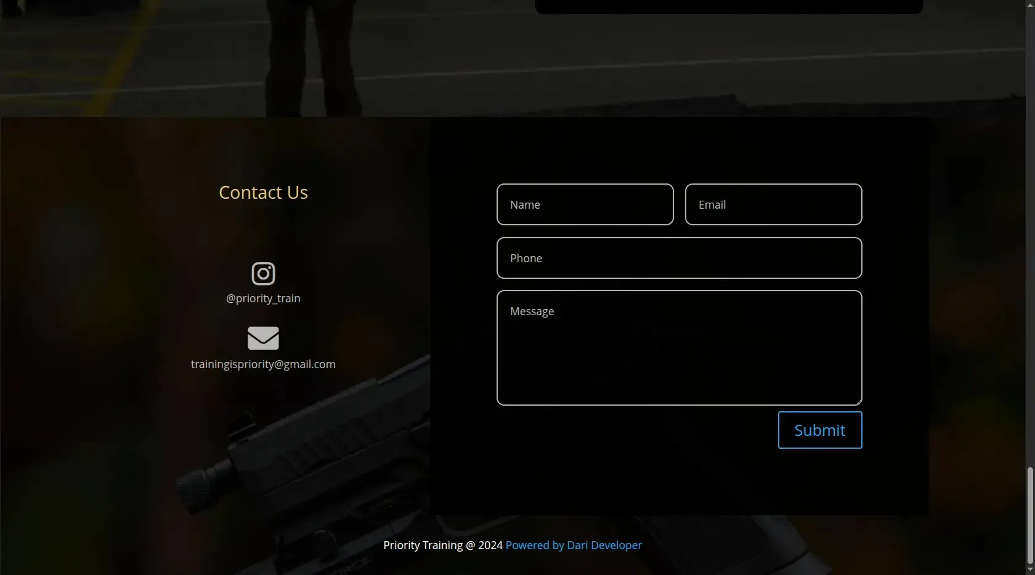Click the dark panel at the page top
This screenshot has height=575, width=1035.
(x=728, y=6)
